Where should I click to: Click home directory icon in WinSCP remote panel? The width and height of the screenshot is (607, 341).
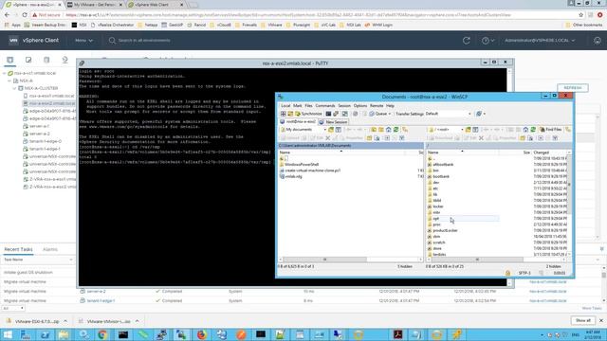tap(525, 130)
